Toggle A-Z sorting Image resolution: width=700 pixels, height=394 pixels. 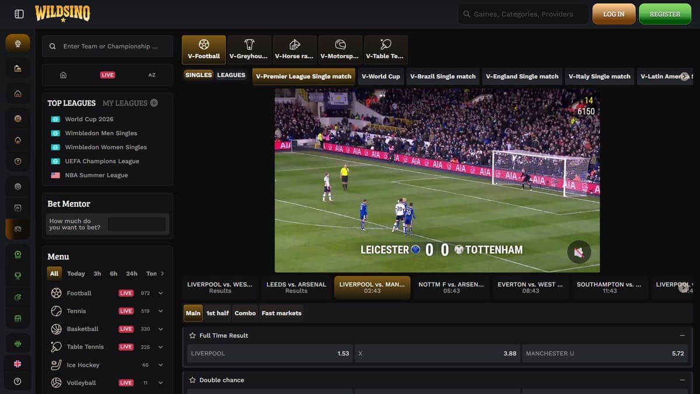click(152, 75)
